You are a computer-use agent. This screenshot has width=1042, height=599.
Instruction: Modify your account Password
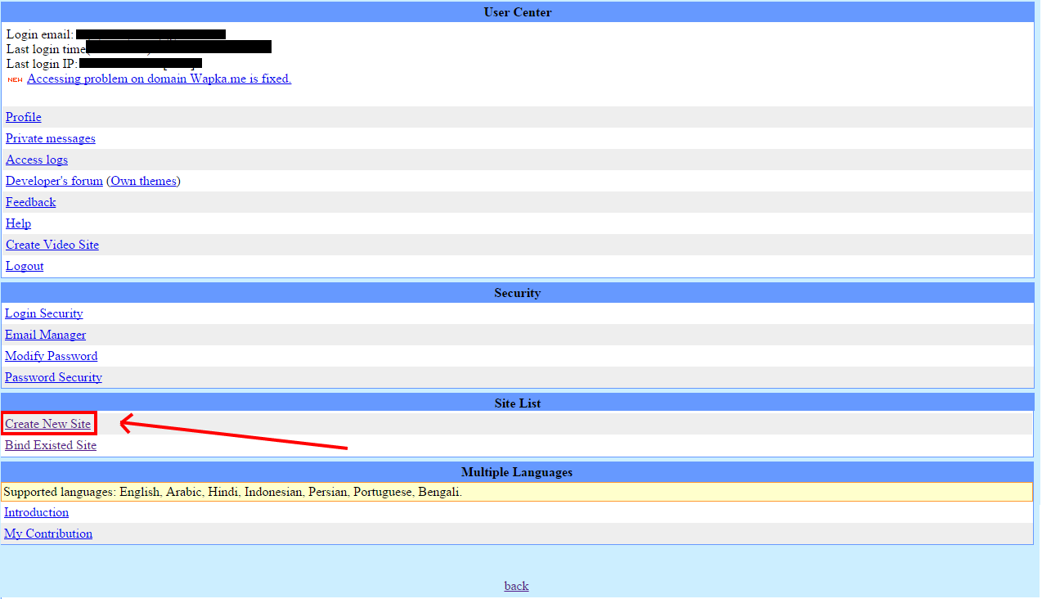(51, 356)
